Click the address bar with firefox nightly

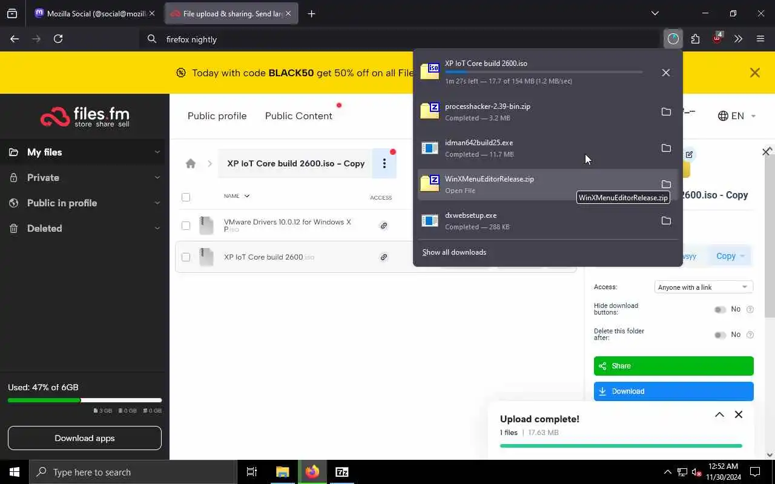point(400,39)
